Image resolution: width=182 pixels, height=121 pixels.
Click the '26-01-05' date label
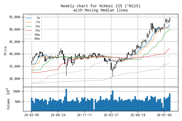[164, 115]
